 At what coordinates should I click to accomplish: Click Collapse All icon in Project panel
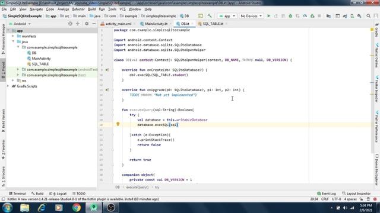(78, 24)
